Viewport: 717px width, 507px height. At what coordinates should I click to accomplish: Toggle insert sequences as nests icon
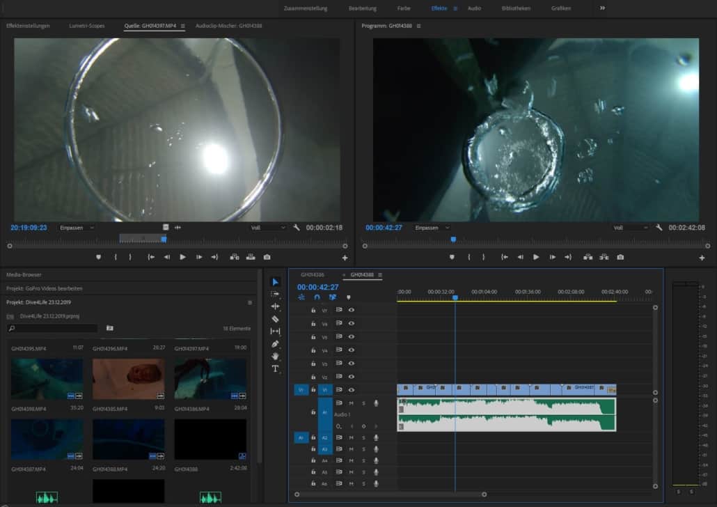coord(301,297)
